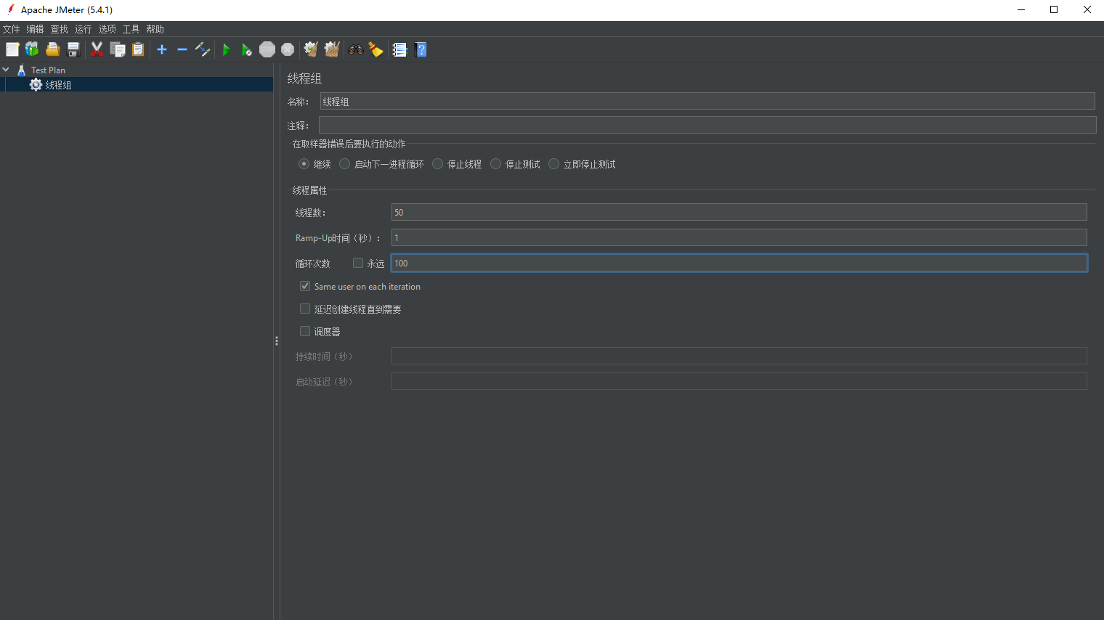Click the Search binoculars icon

point(356,49)
